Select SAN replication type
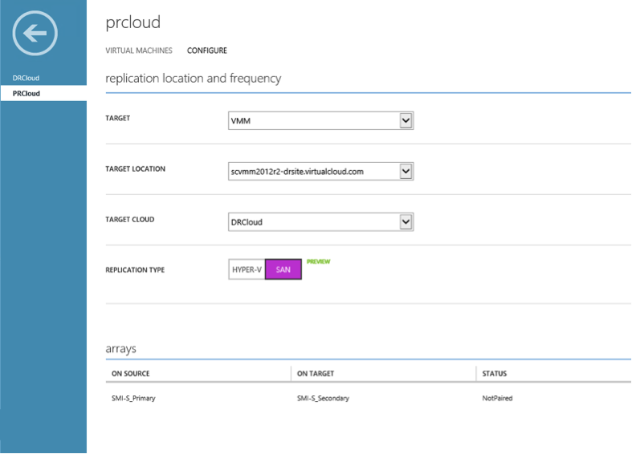The height and width of the screenshot is (454, 632). 283,270
